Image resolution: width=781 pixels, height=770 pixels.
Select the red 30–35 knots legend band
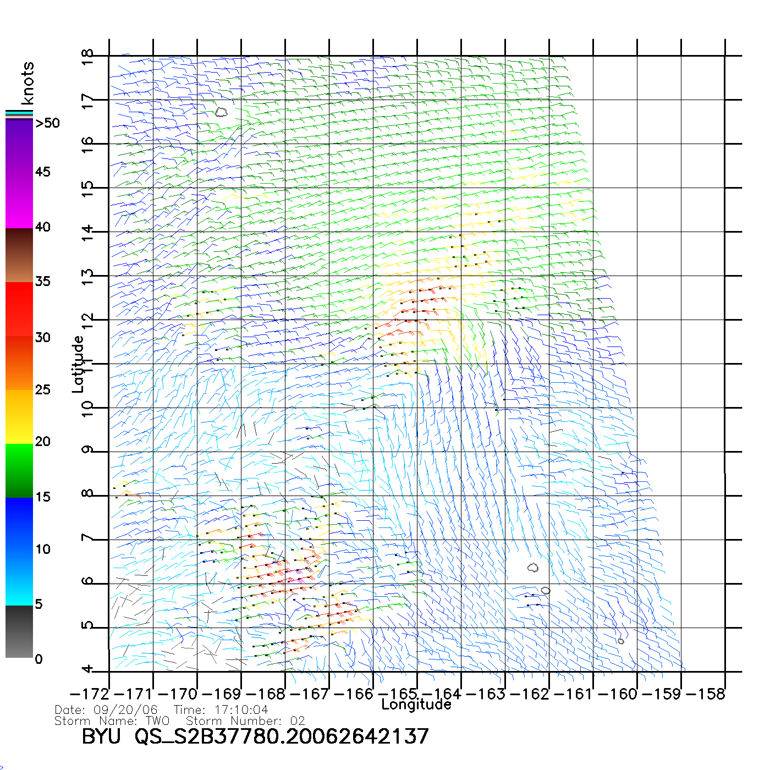point(19,309)
